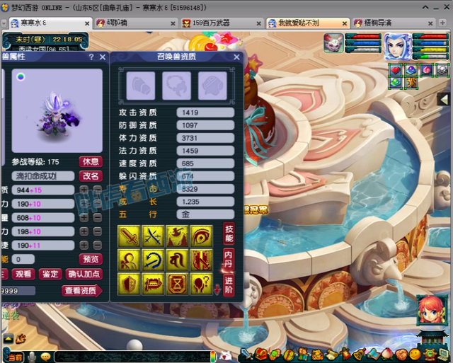The image size is (453, 363).
Task: Open the 技能 side tab
Action: 229,234
